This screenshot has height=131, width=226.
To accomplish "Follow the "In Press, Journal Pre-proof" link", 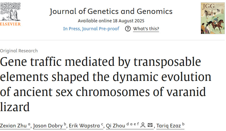I will [x=91, y=29].
